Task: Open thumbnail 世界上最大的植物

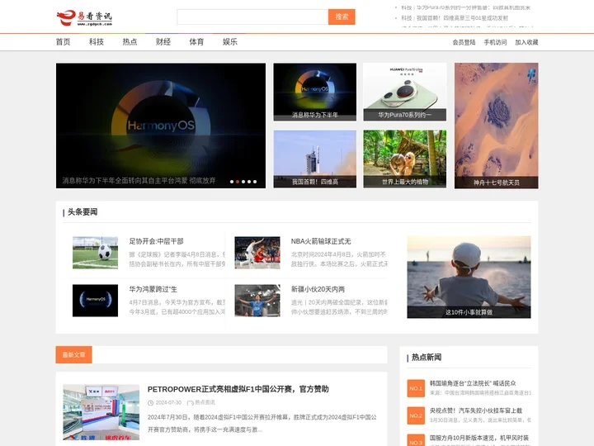Action: click(404, 159)
